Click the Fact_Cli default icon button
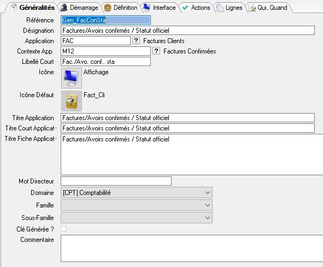This screenshot has width=323, height=267. click(x=72, y=101)
